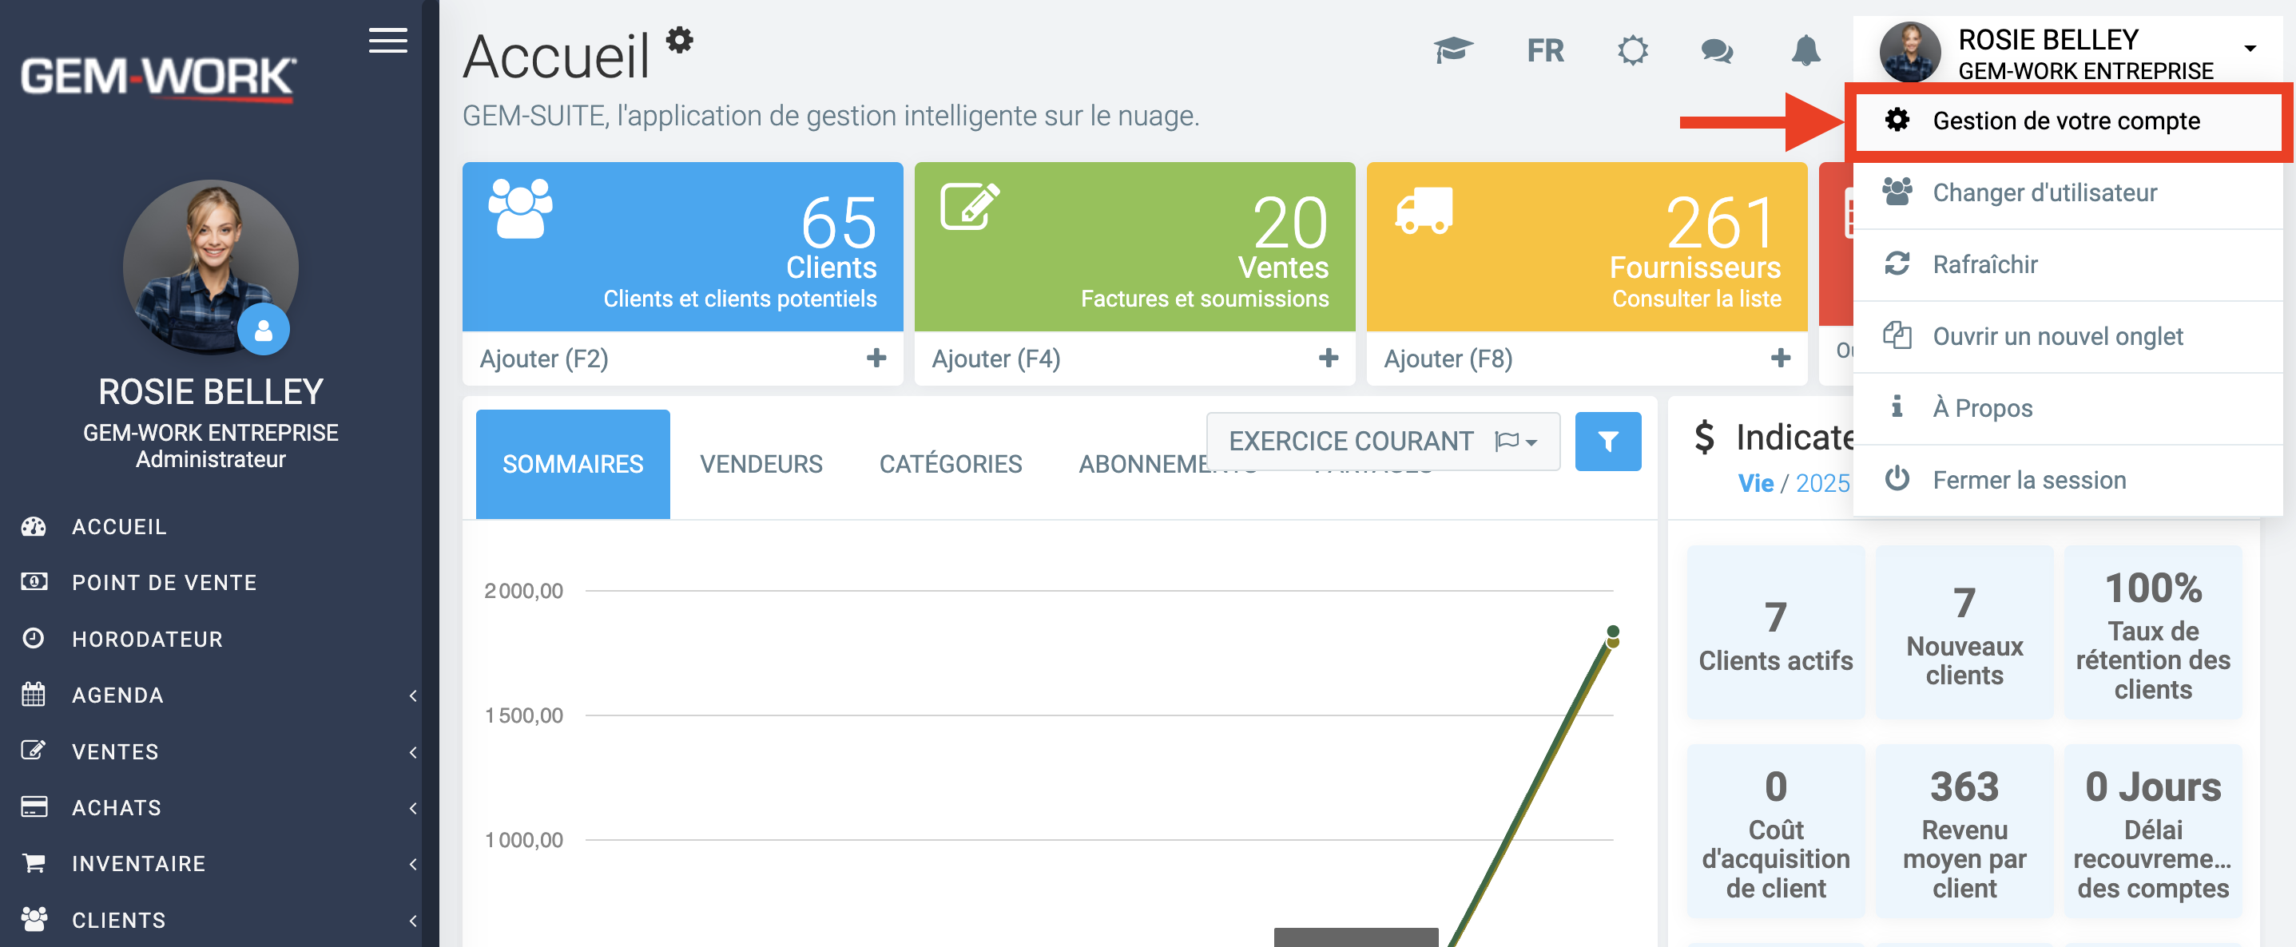2296x947 pixels.
Task: Select Gestion de votre compte menu item
Action: [x=2065, y=121]
